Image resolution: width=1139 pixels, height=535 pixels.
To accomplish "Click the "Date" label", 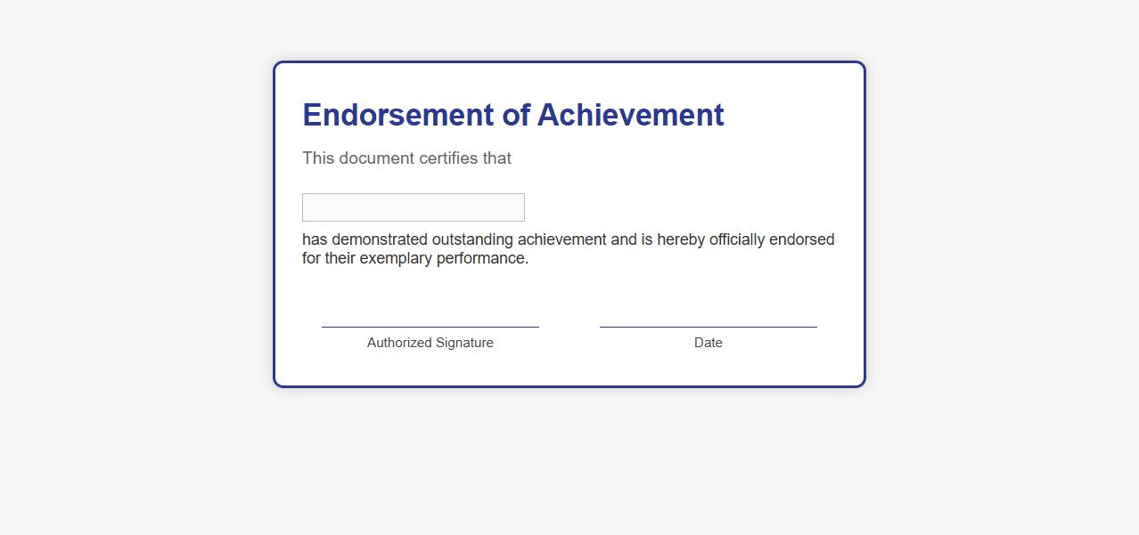I will tap(708, 343).
